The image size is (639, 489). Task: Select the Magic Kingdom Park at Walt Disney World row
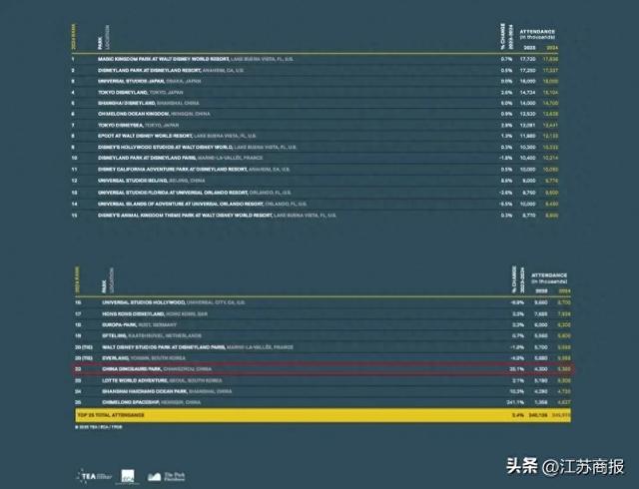315,59
